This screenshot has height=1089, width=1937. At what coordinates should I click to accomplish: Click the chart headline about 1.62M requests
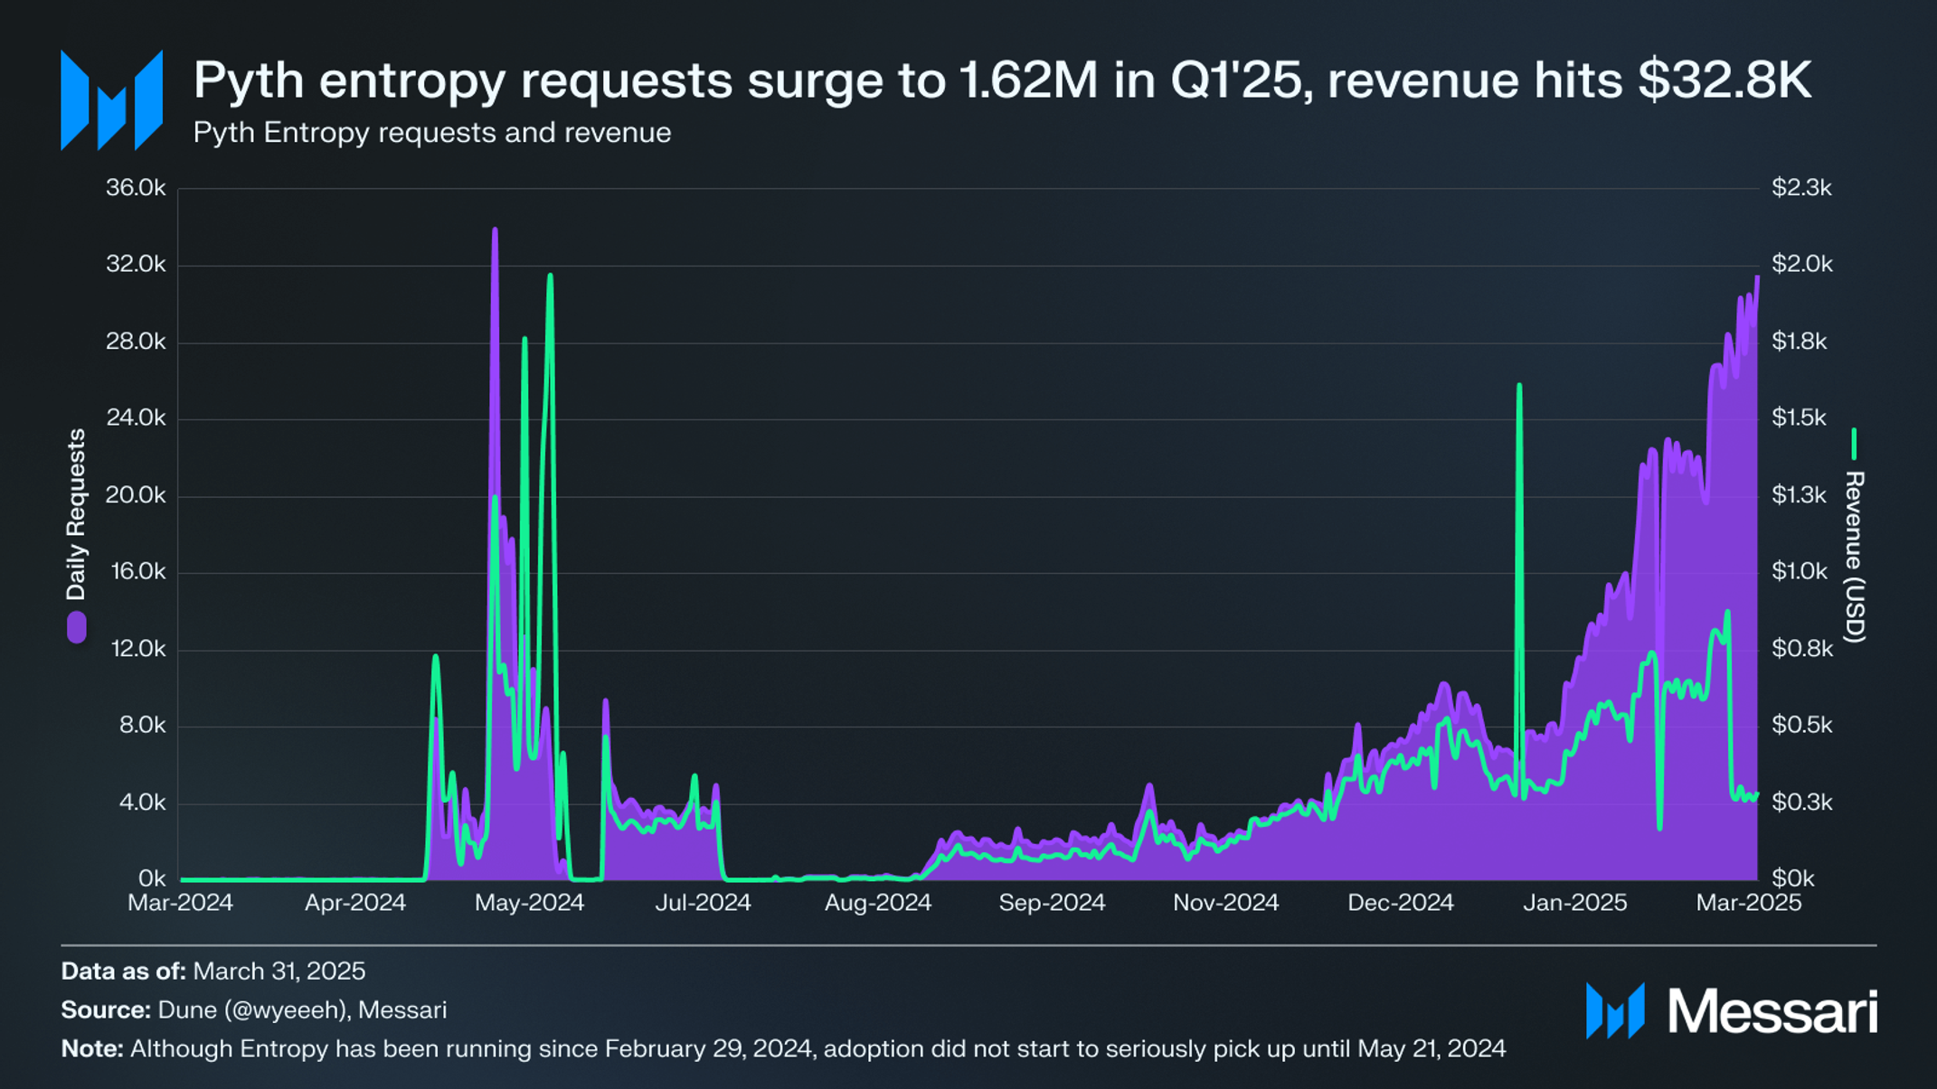click(x=1002, y=80)
